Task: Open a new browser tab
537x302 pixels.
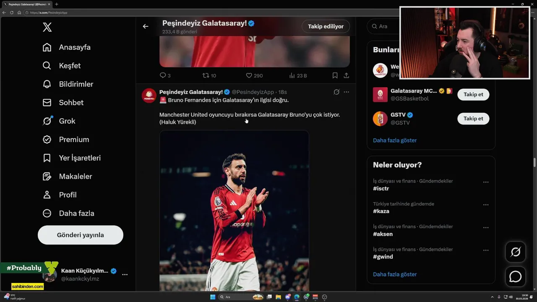Action: [x=57, y=4]
